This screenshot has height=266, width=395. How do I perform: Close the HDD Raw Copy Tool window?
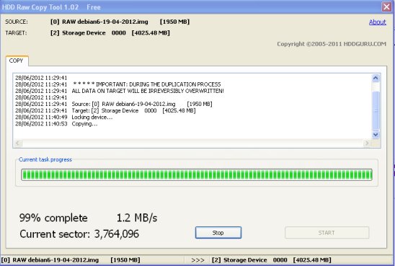tap(386, 6)
